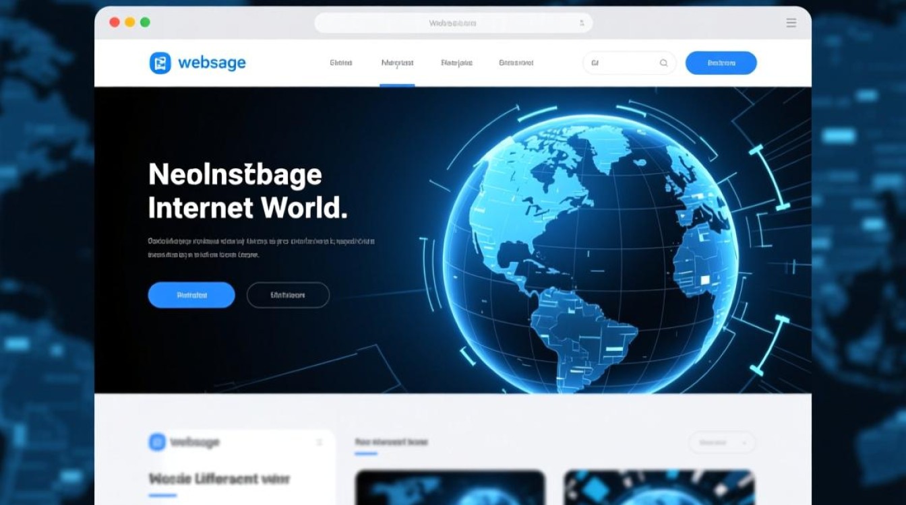
Task: Focus the browser address bar
Action: 452,23
